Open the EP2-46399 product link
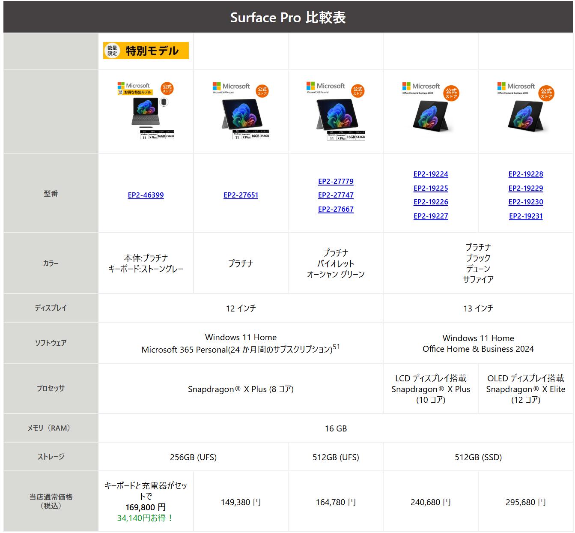The width and height of the screenshot is (575, 533). (x=146, y=195)
